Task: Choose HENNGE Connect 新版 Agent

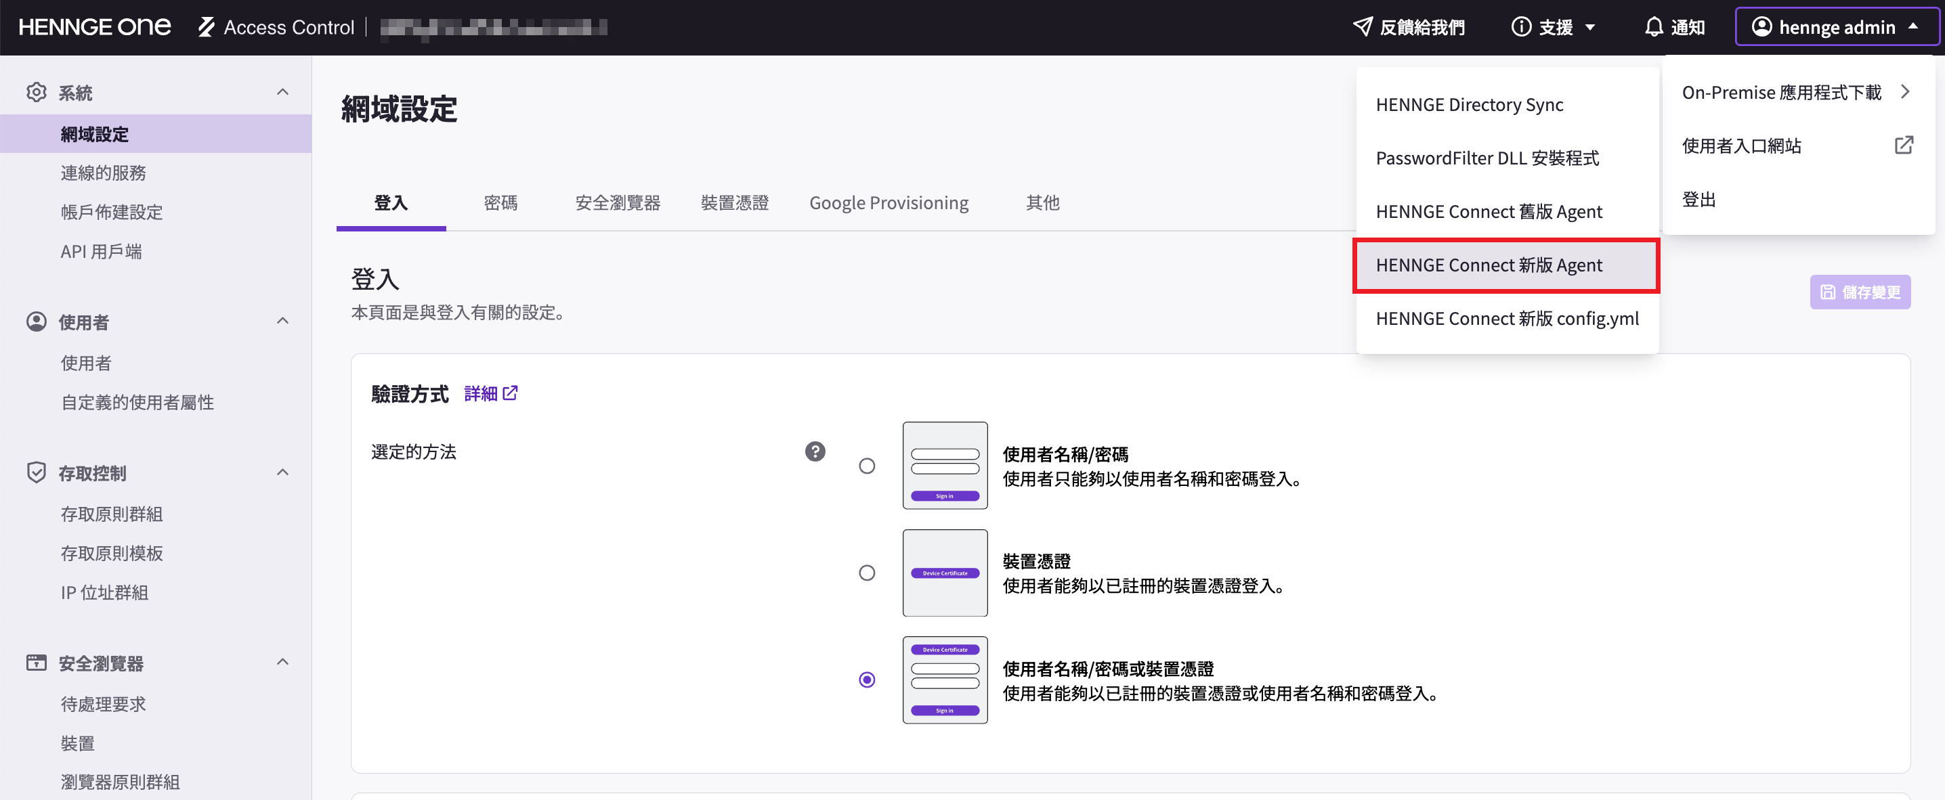Action: pos(1507,265)
